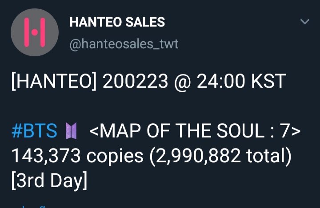Click the word MAP in album title
This screenshot has width=320, height=208.
[x=116, y=131]
